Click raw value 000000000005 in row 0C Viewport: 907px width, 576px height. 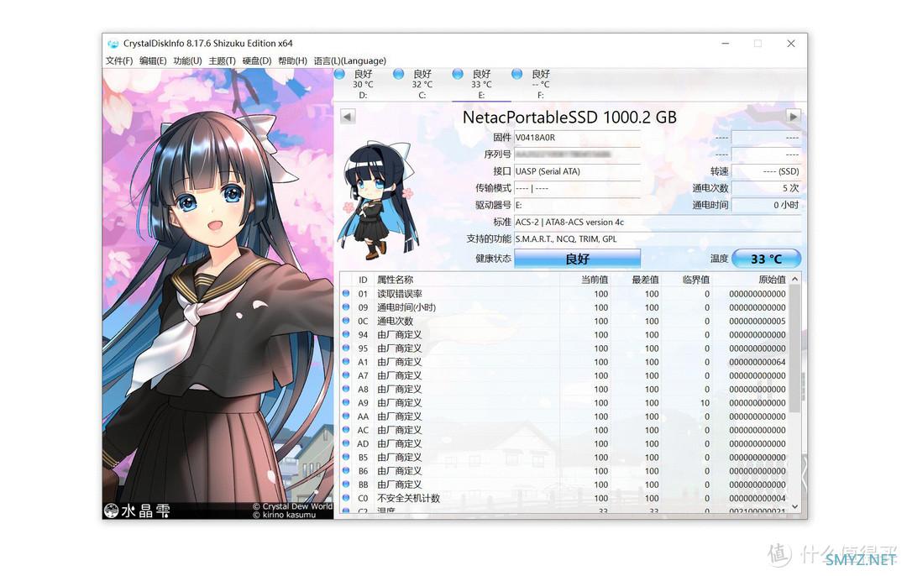(x=758, y=321)
